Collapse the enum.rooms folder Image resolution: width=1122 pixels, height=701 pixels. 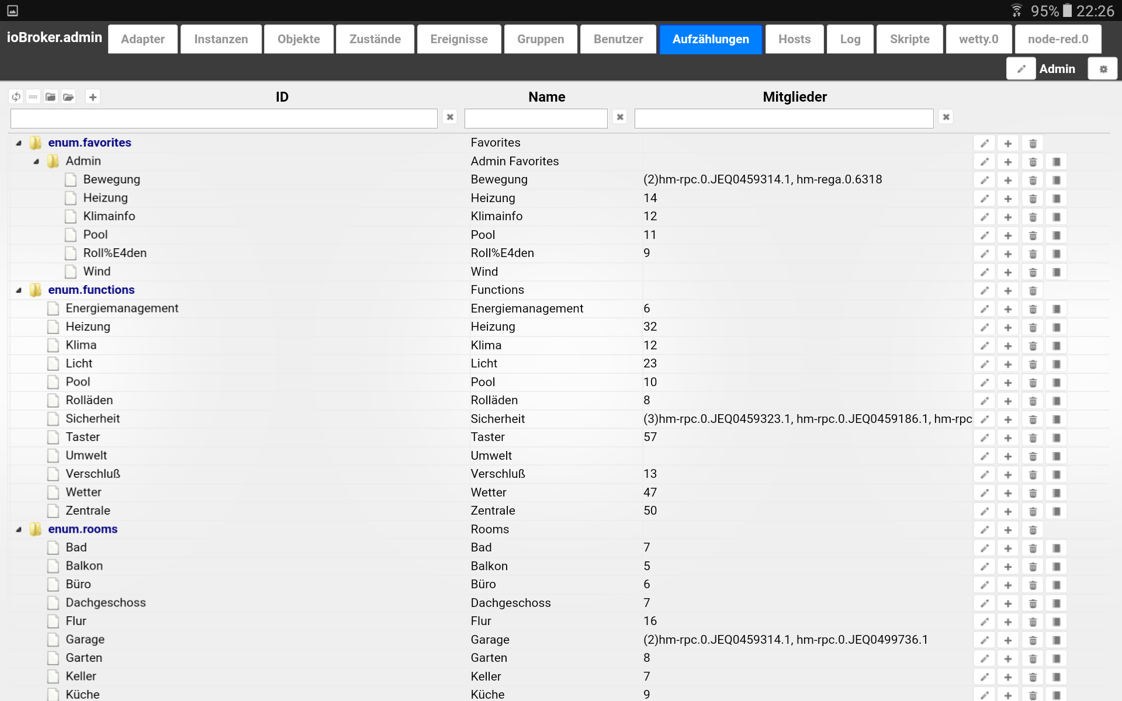point(19,529)
